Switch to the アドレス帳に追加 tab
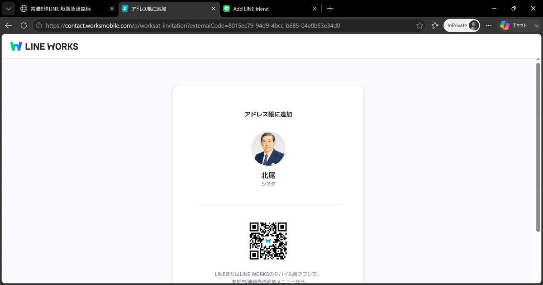Viewport: 543px width, 285px height. click(x=169, y=9)
